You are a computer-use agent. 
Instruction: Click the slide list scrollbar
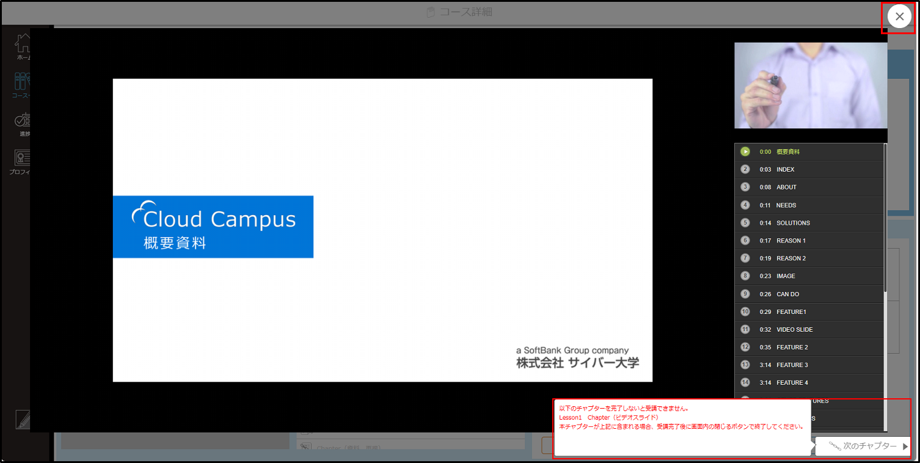coord(885,217)
